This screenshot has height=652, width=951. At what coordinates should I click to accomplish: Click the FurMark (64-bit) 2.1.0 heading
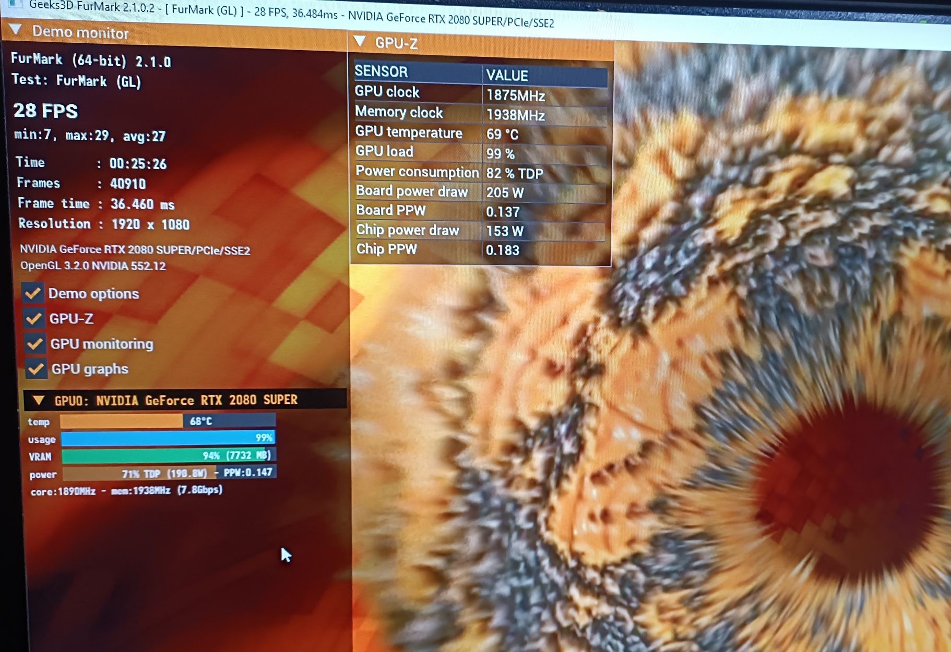[91, 60]
